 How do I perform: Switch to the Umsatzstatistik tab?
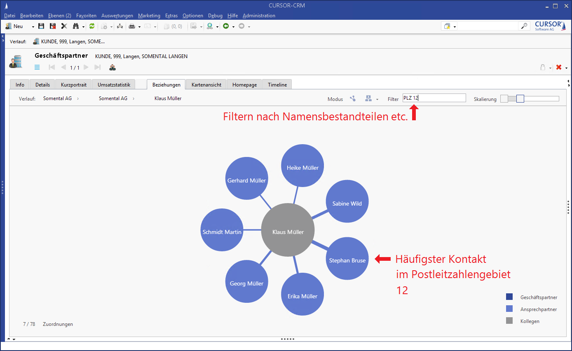[x=114, y=84]
